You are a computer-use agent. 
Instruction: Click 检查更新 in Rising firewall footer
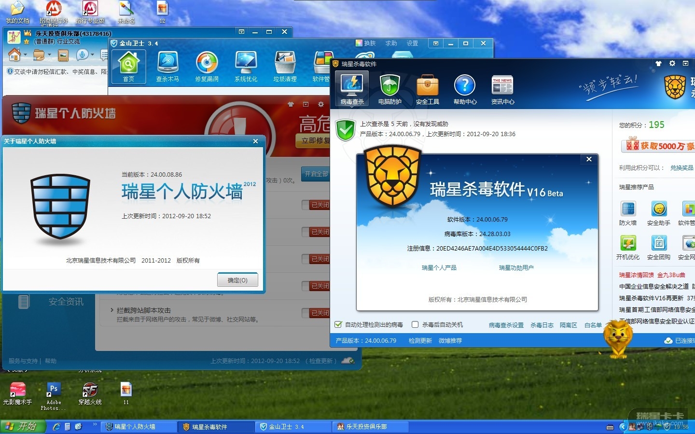click(322, 361)
